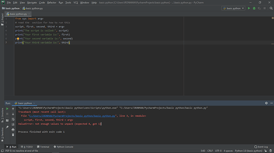
Task: Open the Python Console tool window
Action: click(64, 147)
